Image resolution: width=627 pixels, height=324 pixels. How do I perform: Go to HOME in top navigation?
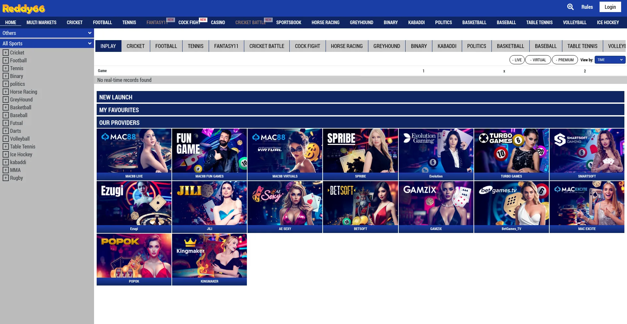tap(11, 23)
